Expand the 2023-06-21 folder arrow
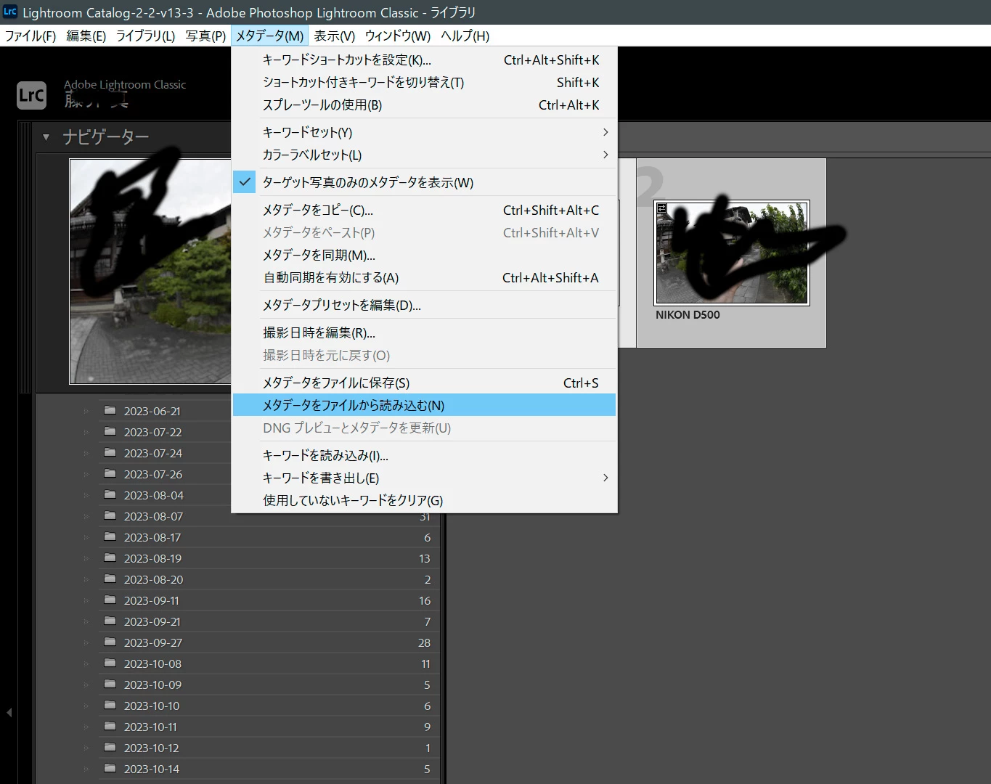Viewport: 991px width, 784px height. pyautogui.click(x=86, y=411)
